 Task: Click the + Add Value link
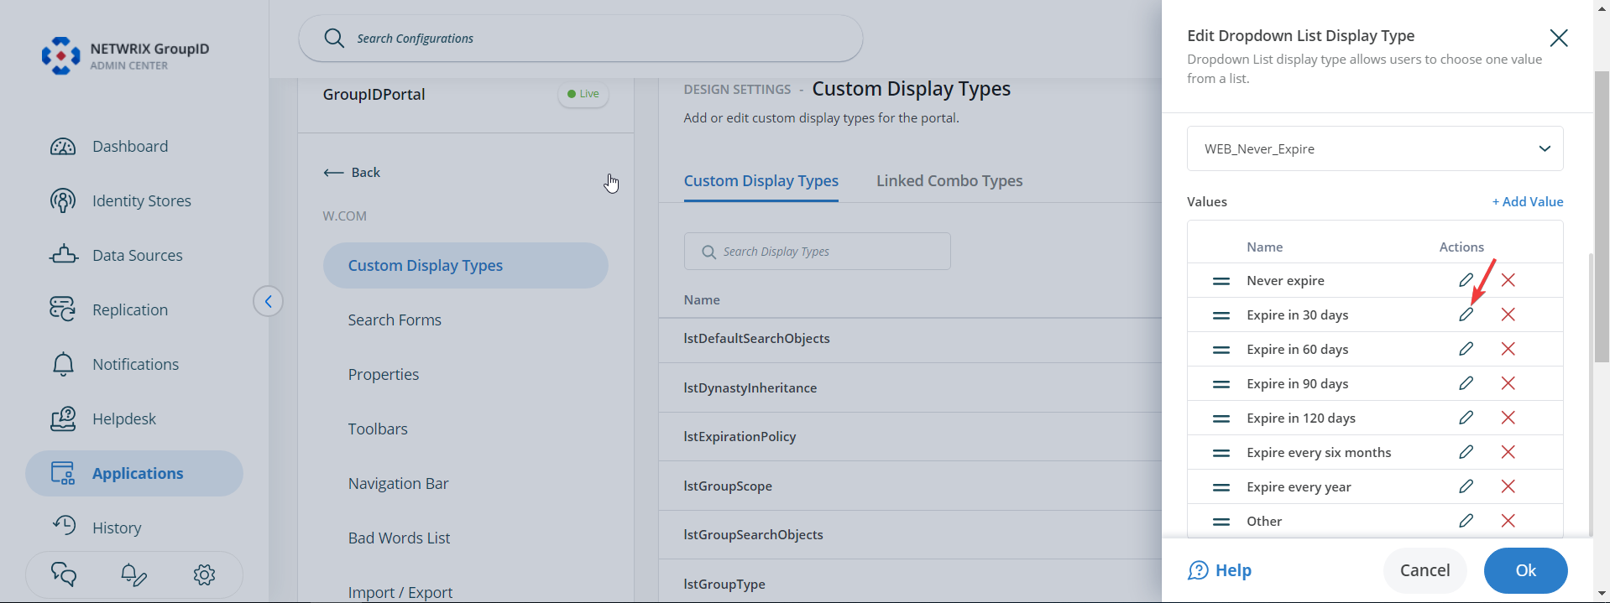point(1528,201)
